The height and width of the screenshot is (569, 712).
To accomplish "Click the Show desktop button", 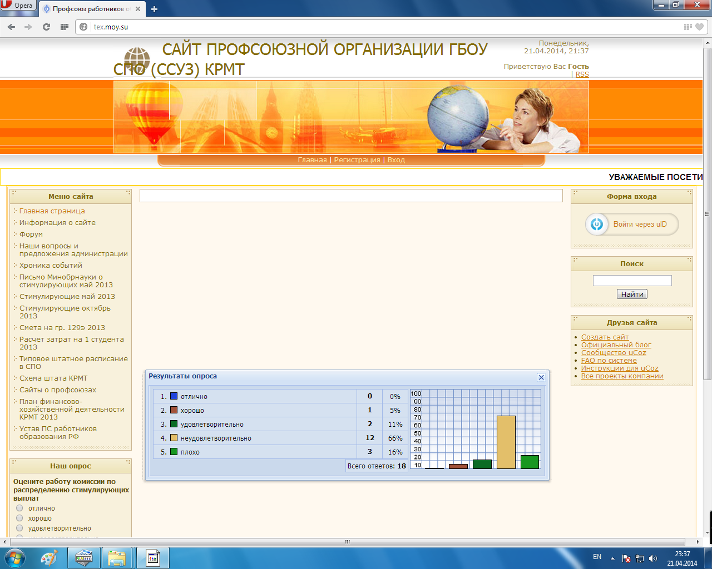I will 709,557.
